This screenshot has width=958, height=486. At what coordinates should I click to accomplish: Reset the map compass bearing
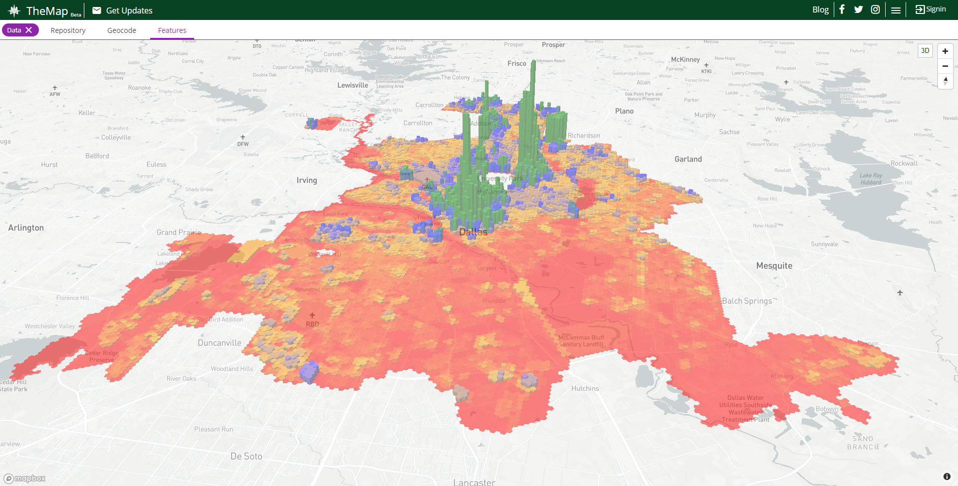point(945,81)
